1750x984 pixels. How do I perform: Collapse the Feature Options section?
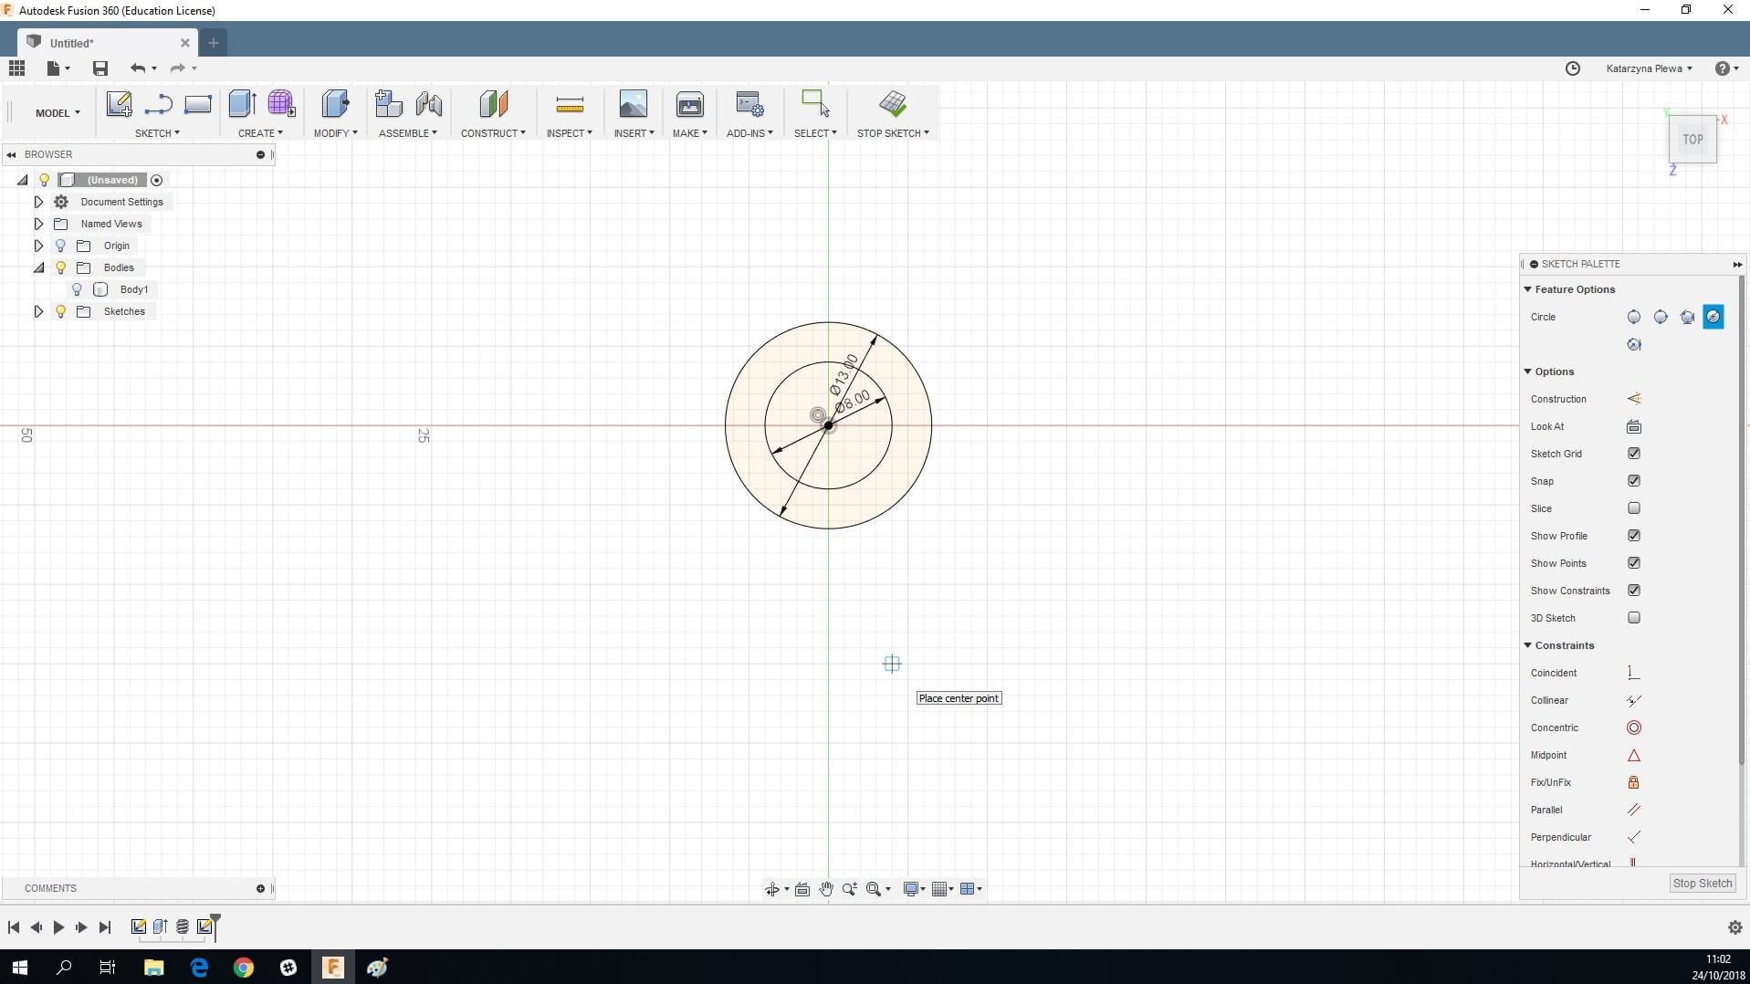1527,289
